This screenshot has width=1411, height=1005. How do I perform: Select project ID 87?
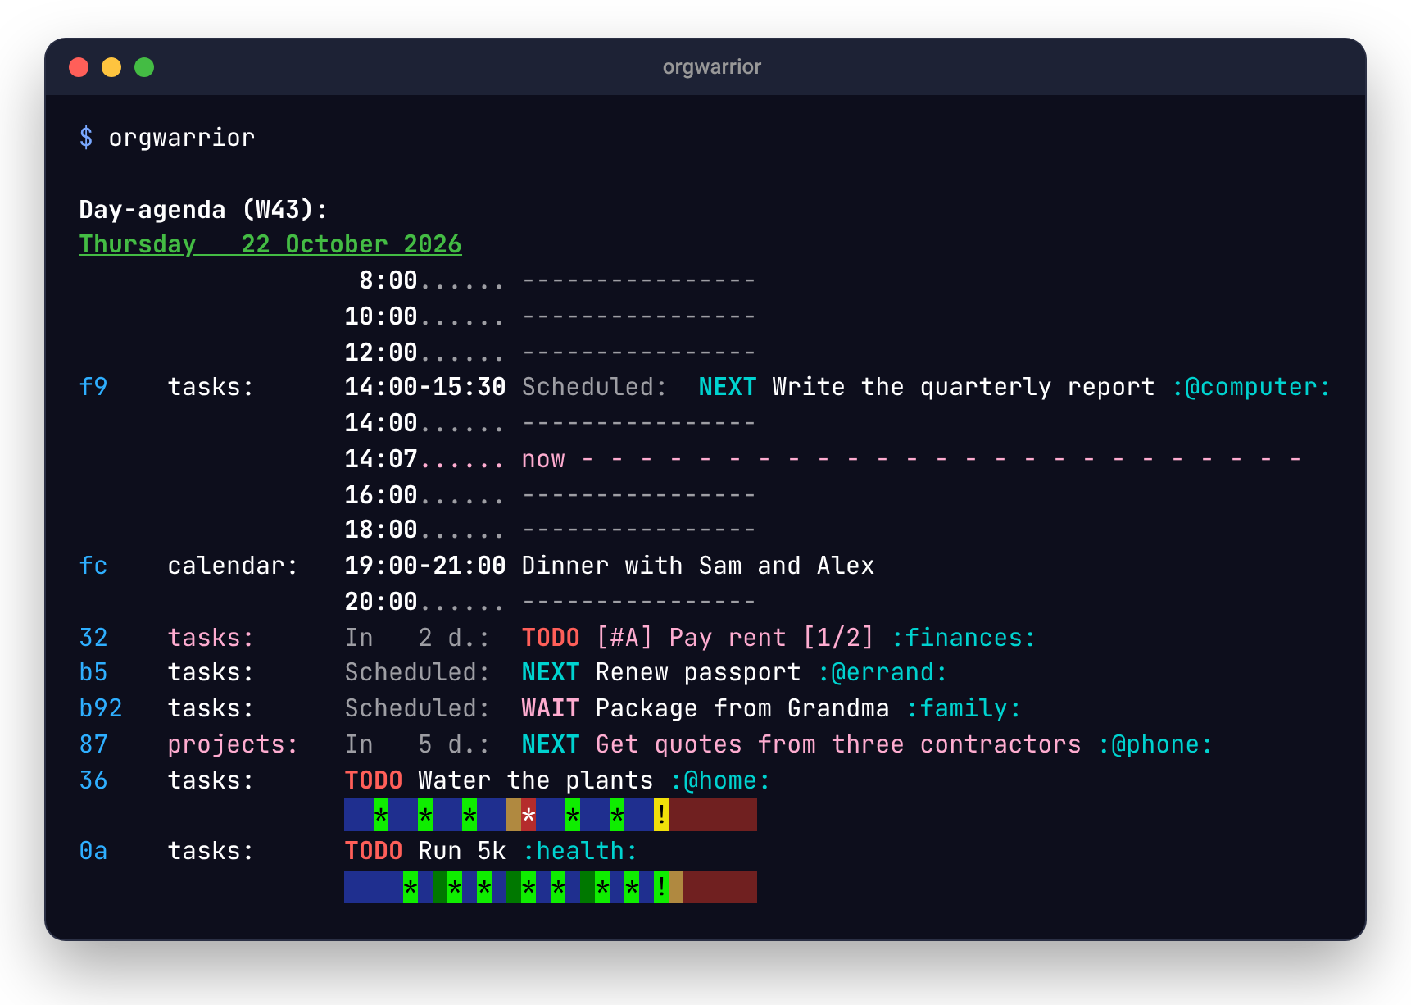[93, 744]
